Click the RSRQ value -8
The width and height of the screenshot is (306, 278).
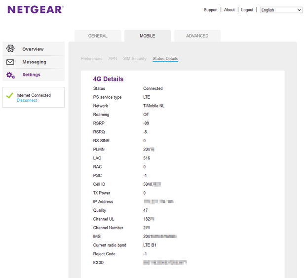[x=145, y=132]
